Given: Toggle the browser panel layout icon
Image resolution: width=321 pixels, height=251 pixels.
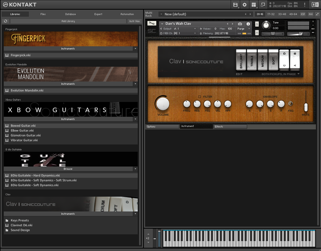Looking at the screenshot, I should pos(254,5).
